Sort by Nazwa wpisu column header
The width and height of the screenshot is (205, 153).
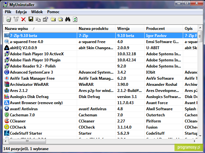(x=40, y=29)
